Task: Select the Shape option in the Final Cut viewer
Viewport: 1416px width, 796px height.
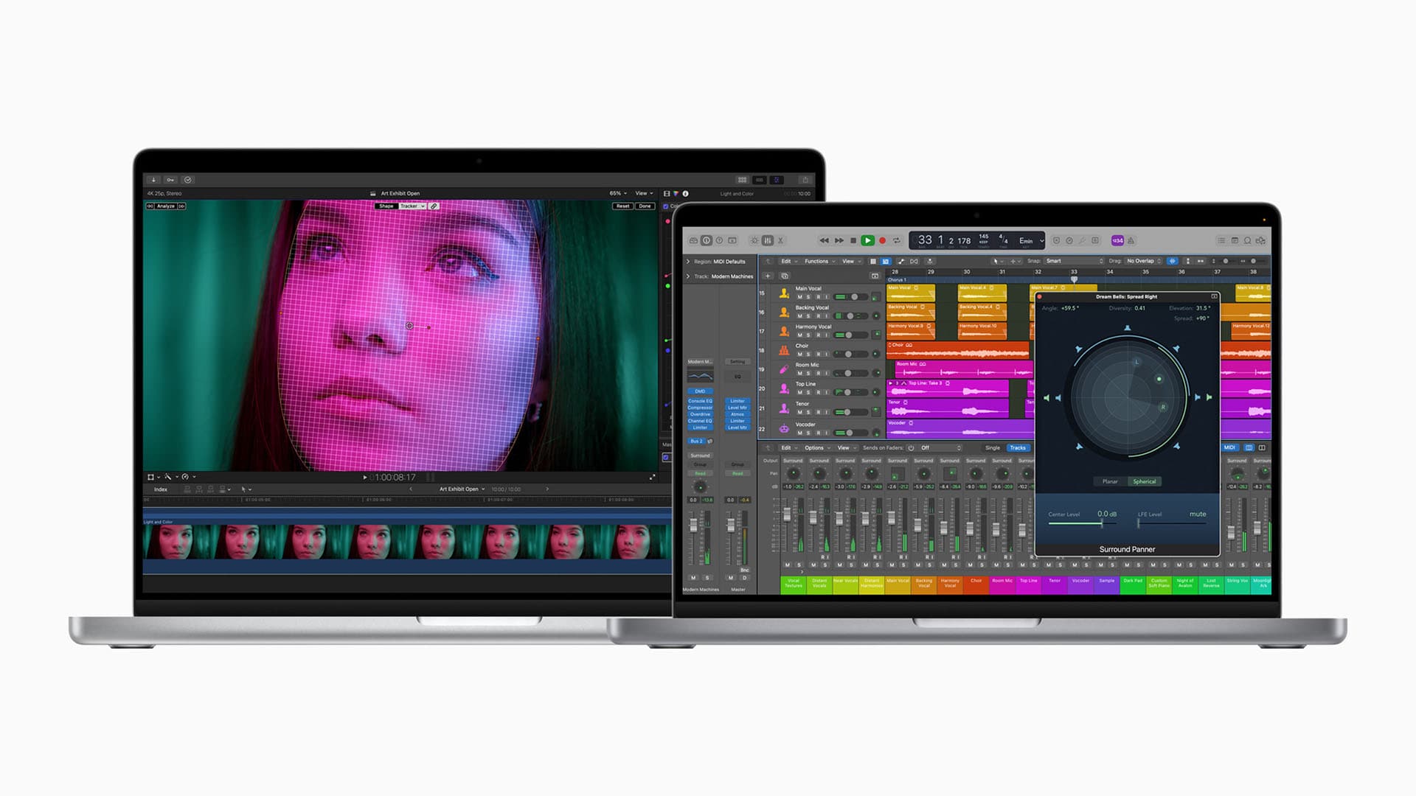Action: pyautogui.click(x=387, y=206)
